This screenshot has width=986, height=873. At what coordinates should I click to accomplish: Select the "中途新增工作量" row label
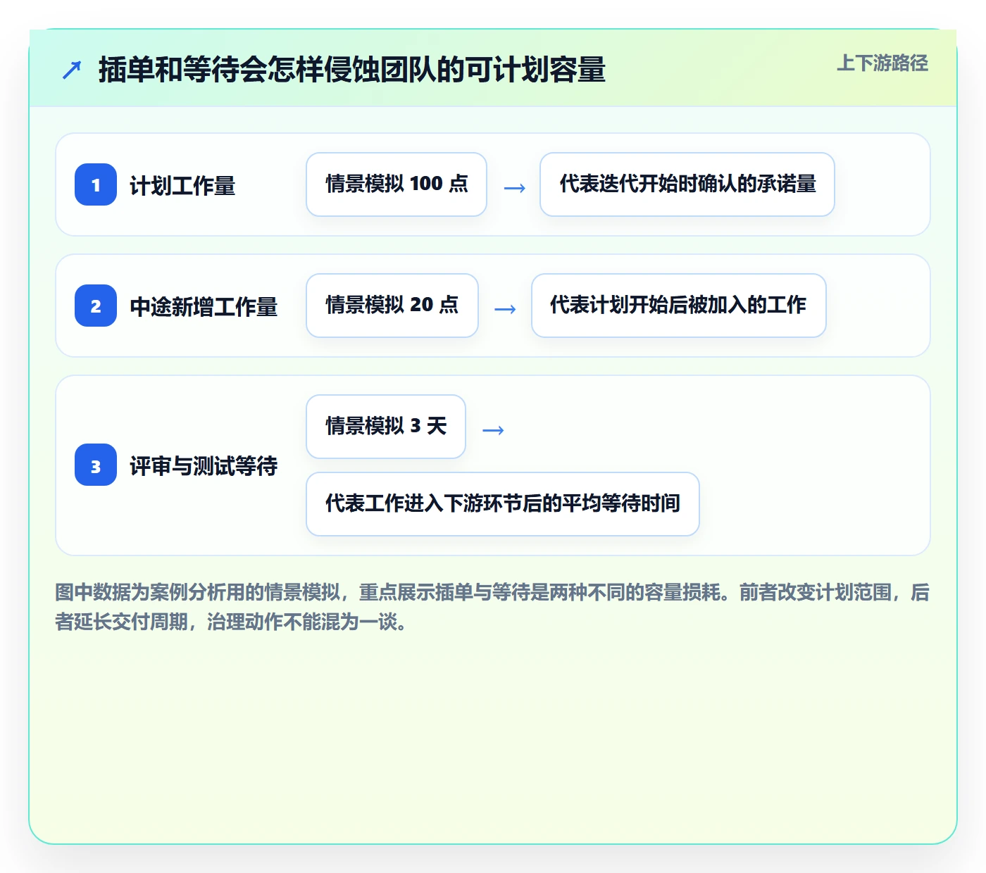pyautogui.click(x=204, y=307)
